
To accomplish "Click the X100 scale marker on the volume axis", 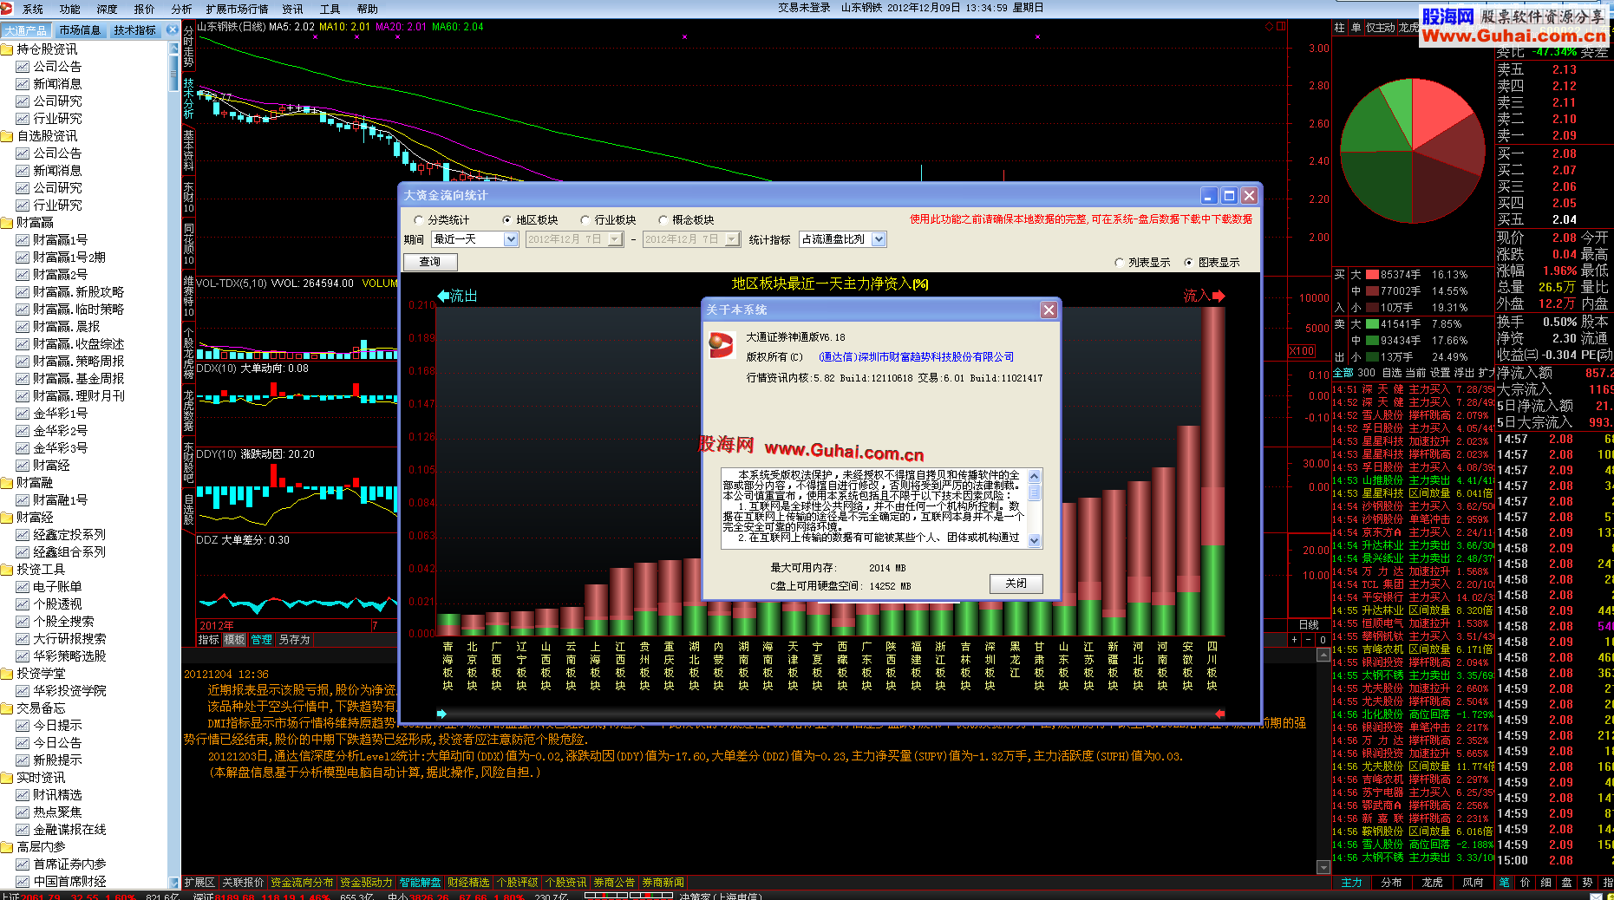I will (x=1302, y=351).
